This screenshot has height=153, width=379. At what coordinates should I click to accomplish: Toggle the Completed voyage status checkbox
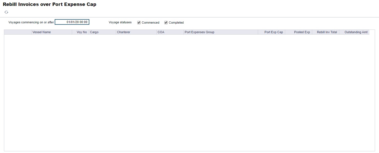click(x=166, y=22)
